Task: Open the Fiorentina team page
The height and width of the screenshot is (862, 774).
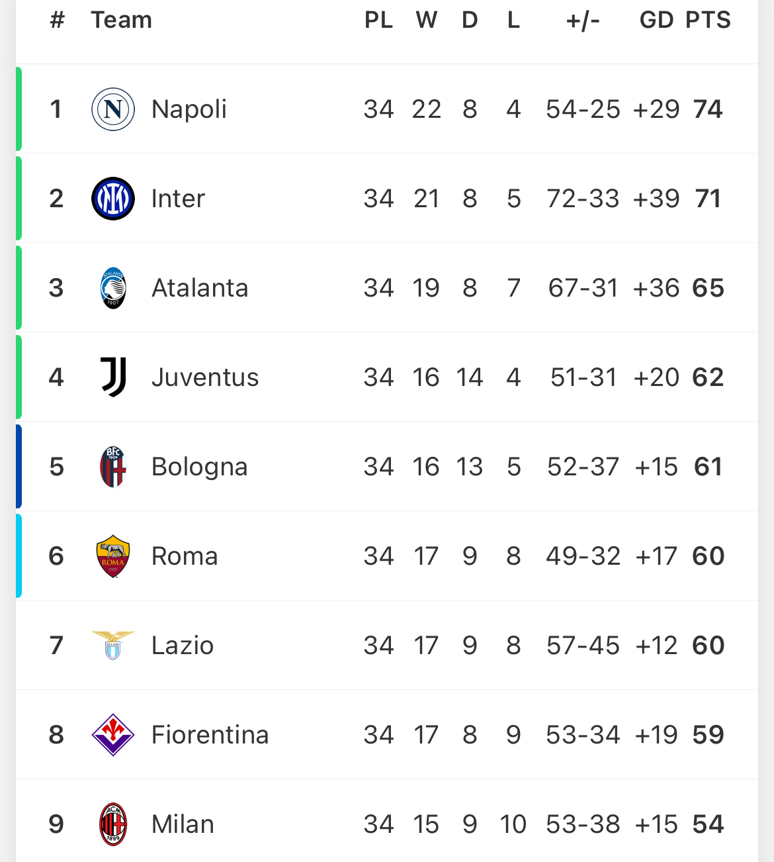Action: click(x=210, y=735)
